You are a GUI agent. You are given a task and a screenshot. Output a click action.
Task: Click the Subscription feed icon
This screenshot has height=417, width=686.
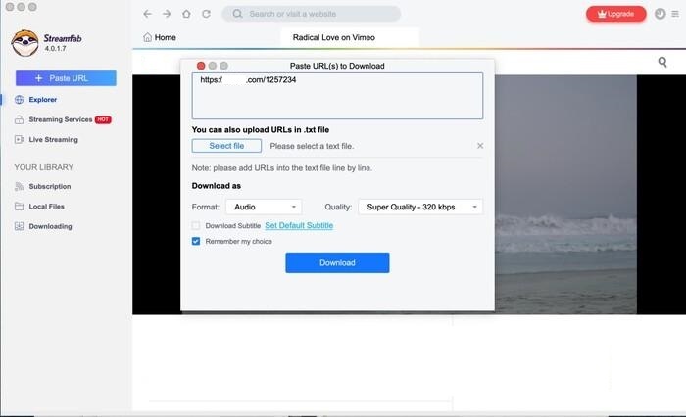(x=19, y=186)
